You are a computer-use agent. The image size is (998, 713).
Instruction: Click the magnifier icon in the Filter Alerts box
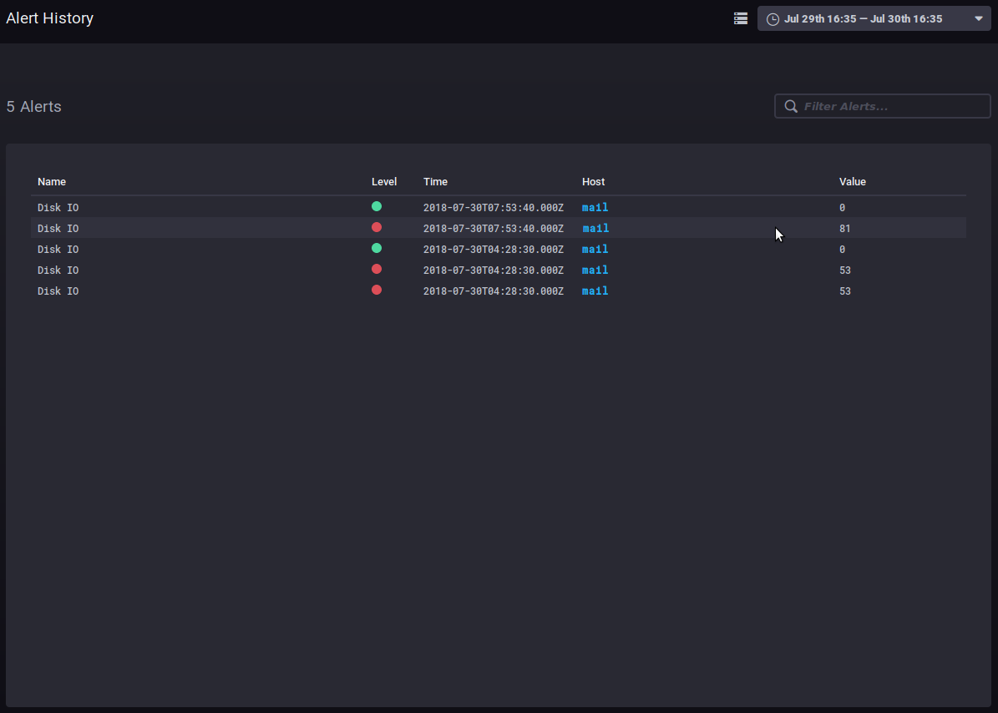(791, 106)
